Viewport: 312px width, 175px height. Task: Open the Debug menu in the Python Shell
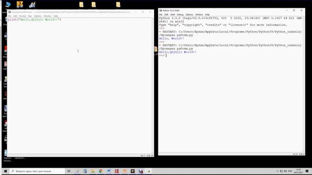[x=180, y=15]
